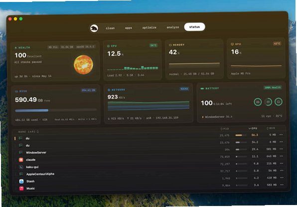
Task: Select the status tab
Action: tap(194, 27)
